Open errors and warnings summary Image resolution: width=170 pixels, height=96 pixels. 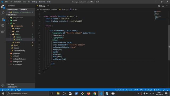(x=18, y=90)
